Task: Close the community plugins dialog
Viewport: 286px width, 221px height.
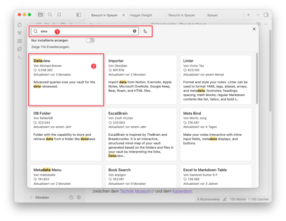Action: [x=254, y=29]
